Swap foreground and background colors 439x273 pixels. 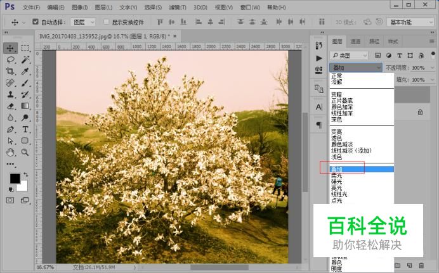26,175
